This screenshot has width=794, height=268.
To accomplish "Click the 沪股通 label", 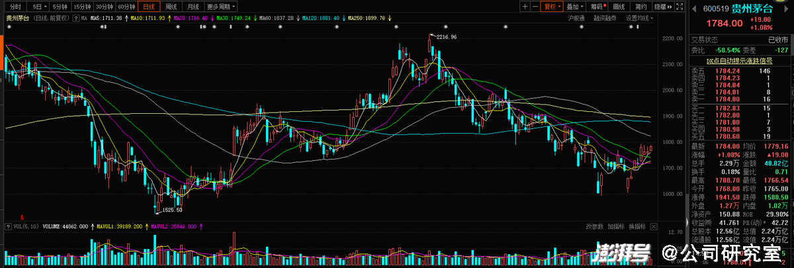I will coord(576,18).
